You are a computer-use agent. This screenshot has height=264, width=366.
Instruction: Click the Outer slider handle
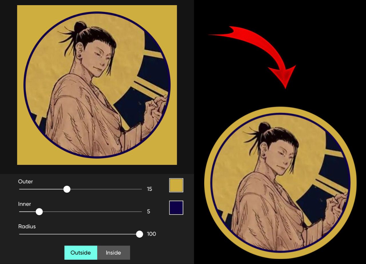click(x=67, y=189)
